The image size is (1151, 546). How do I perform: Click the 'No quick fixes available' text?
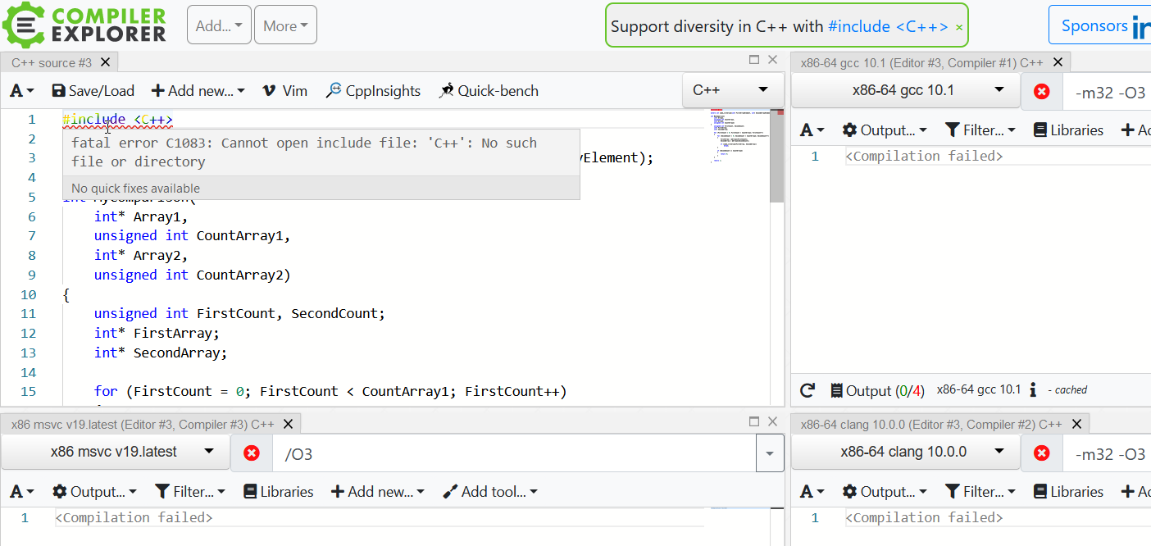pos(136,189)
